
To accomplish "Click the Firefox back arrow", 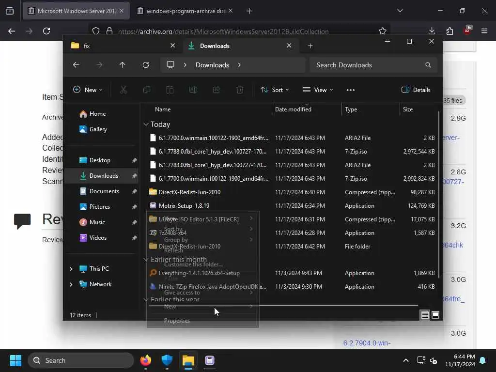I will pyautogui.click(x=12, y=31).
